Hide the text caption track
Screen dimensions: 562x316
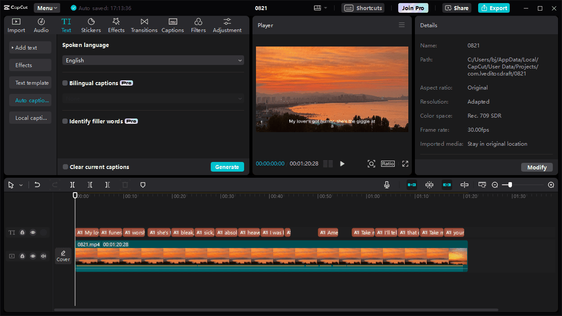[33, 233]
